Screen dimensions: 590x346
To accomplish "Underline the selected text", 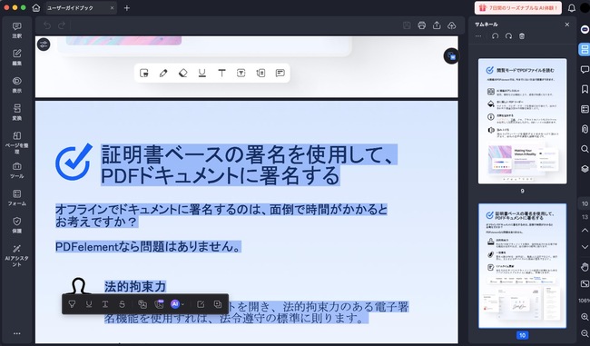I will (89, 304).
